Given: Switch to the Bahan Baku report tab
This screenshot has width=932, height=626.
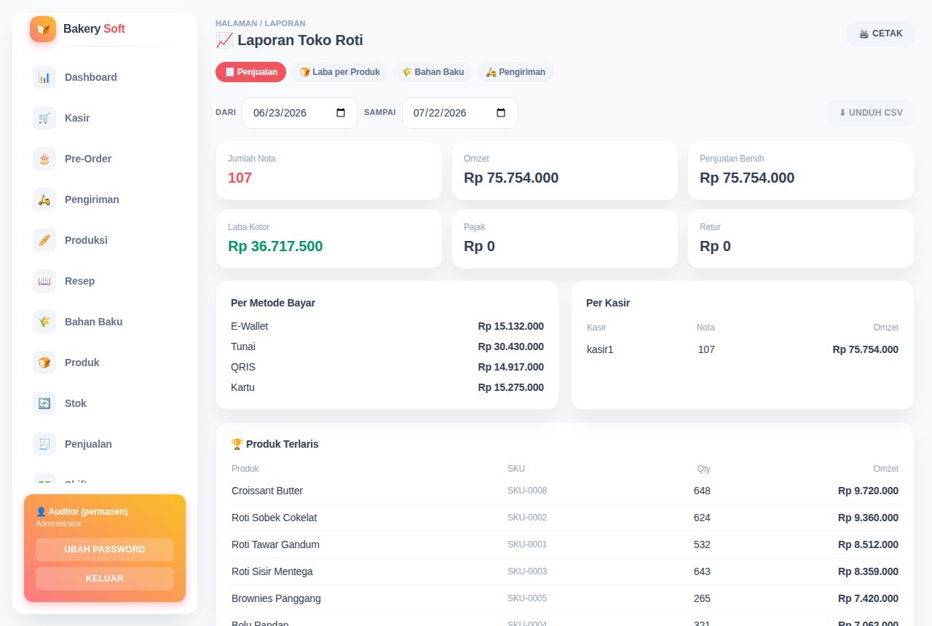Looking at the screenshot, I should (433, 72).
